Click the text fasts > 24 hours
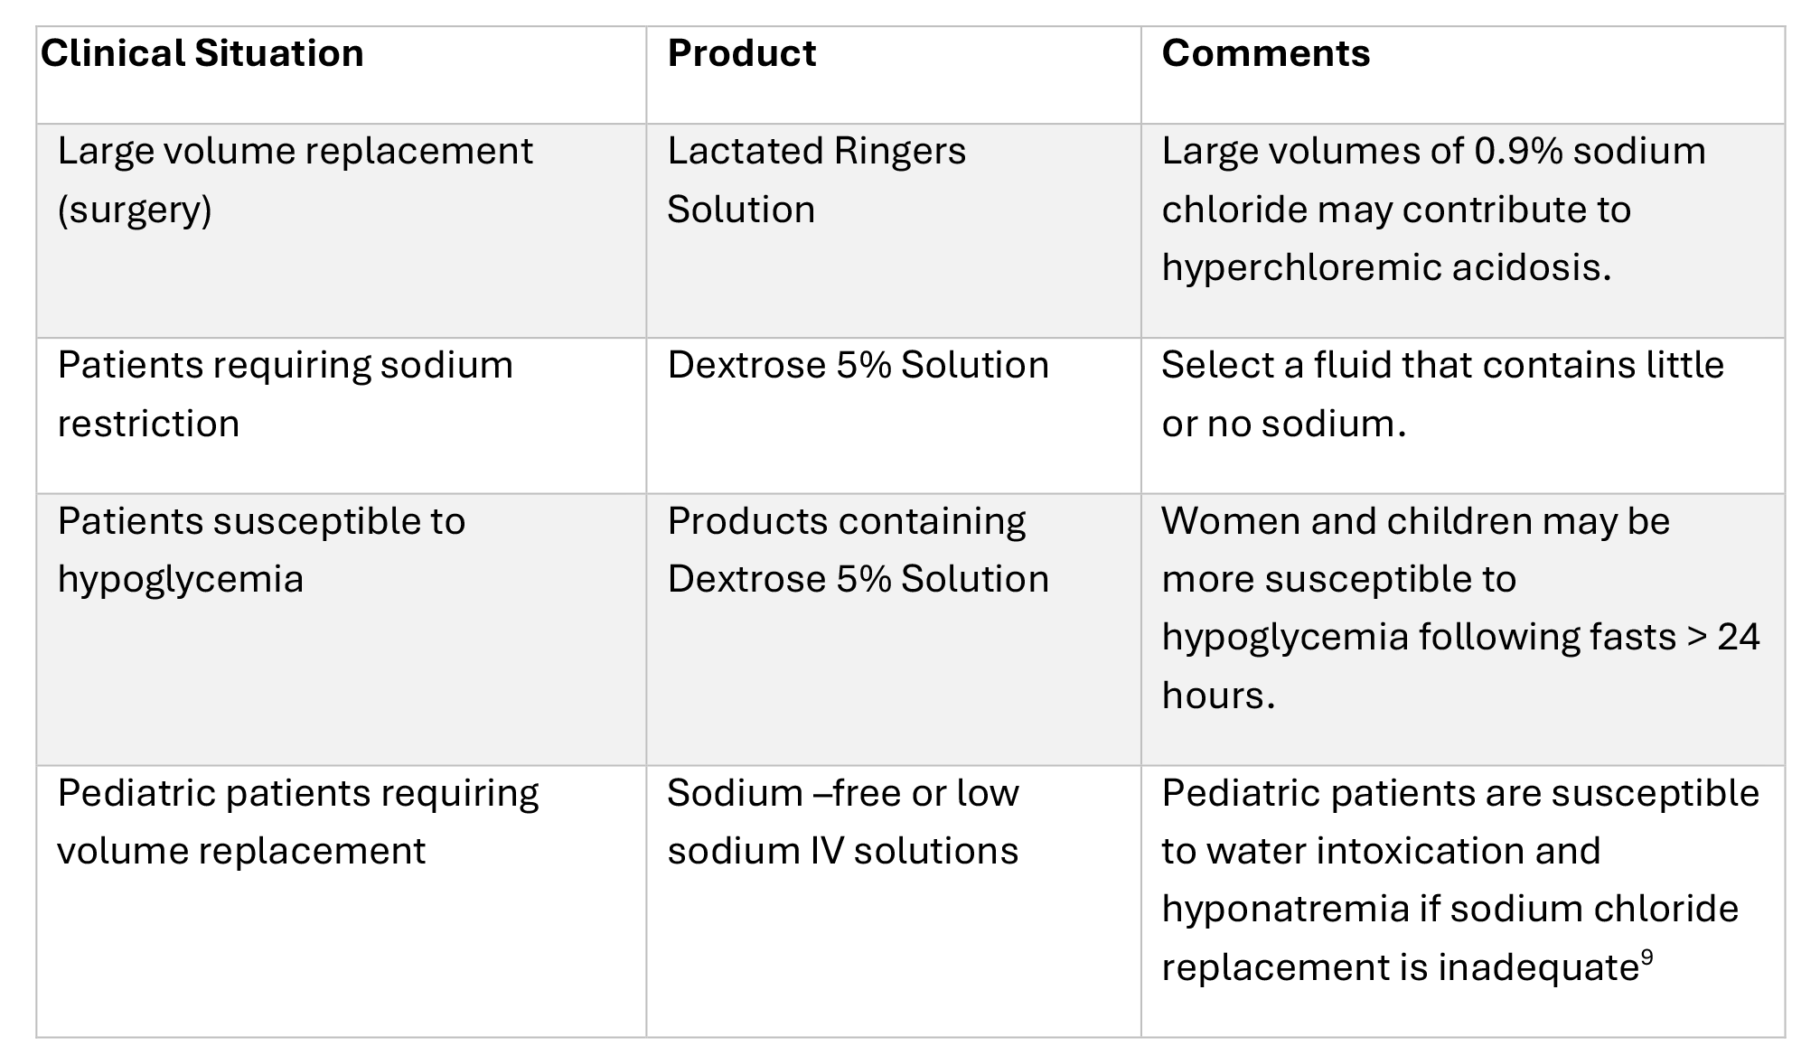Image resolution: width=1820 pixels, height=1055 pixels. point(1662,638)
